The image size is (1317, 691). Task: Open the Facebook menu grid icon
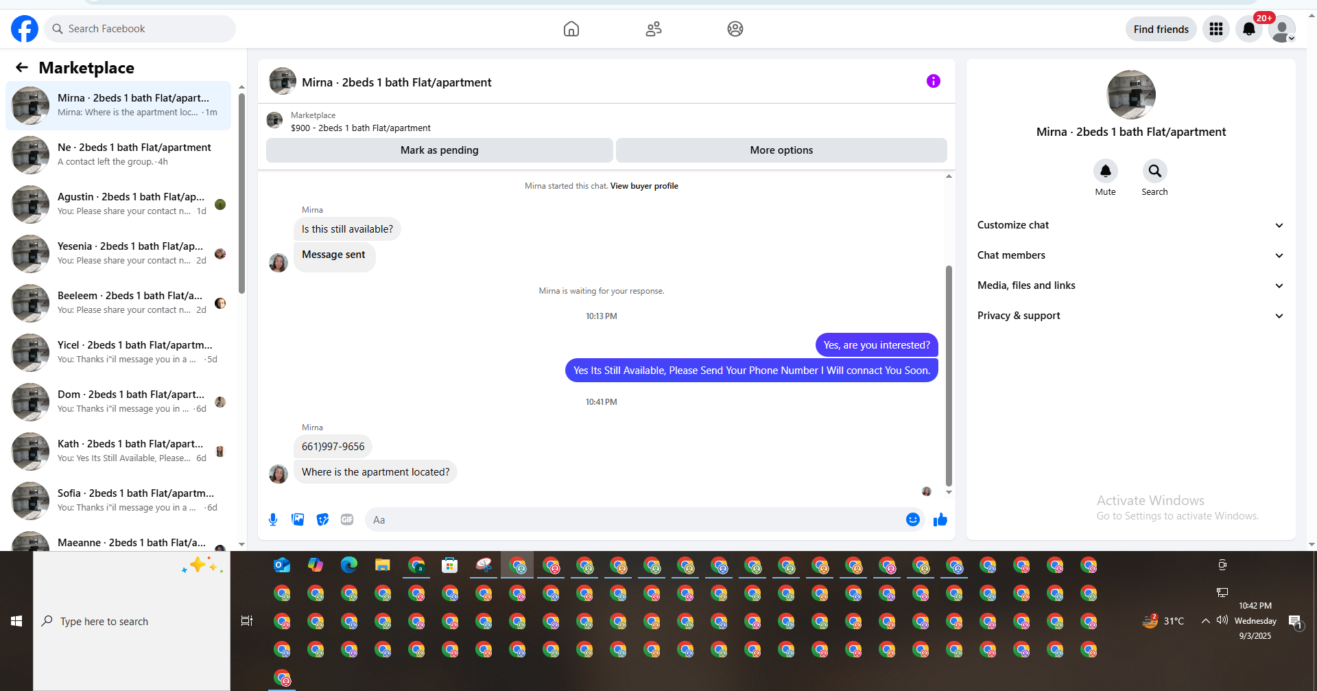pos(1216,29)
